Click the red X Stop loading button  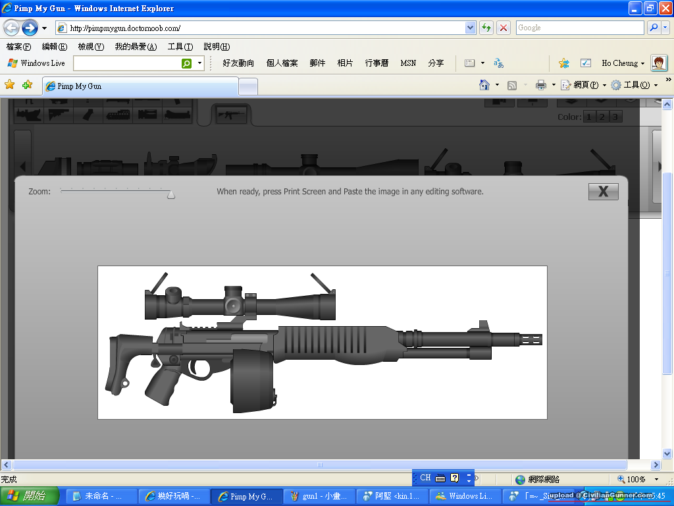[504, 28]
